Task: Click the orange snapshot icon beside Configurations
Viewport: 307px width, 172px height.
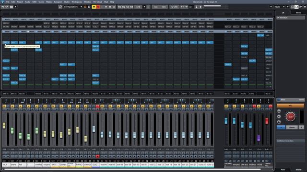Action: click(x=85, y=7)
